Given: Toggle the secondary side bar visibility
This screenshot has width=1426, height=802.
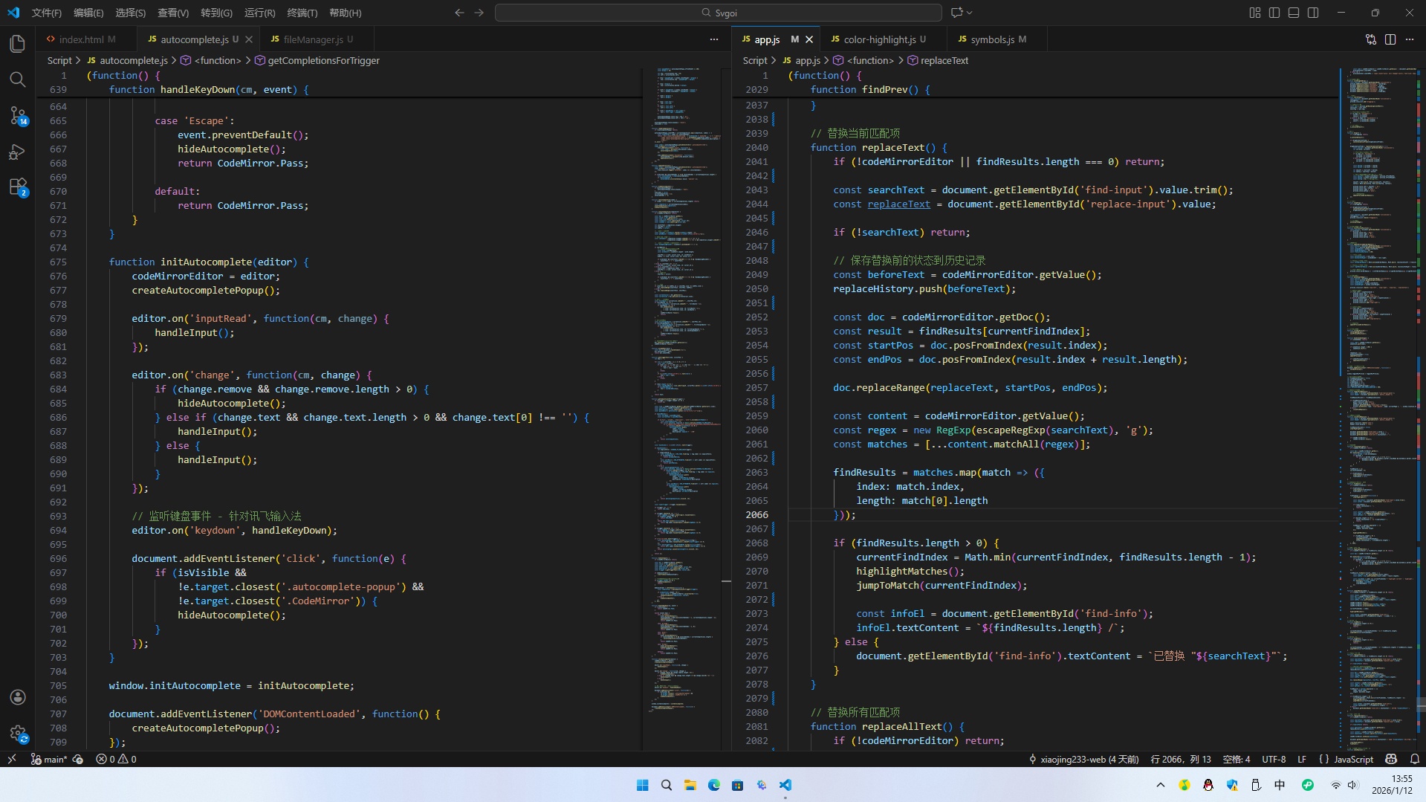Looking at the screenshot, I should 1313,13.
